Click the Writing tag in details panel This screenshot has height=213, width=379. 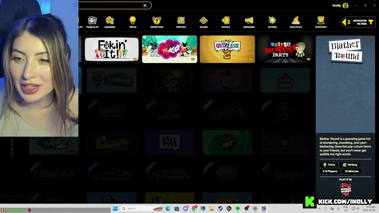point(350,165)
